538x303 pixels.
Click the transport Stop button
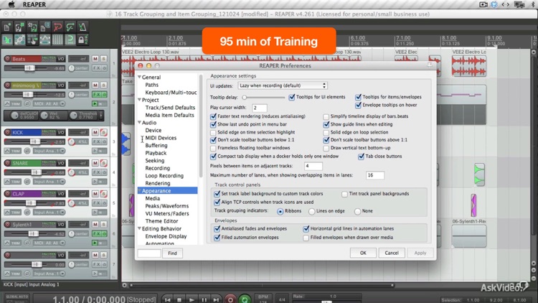click(179, 299)
